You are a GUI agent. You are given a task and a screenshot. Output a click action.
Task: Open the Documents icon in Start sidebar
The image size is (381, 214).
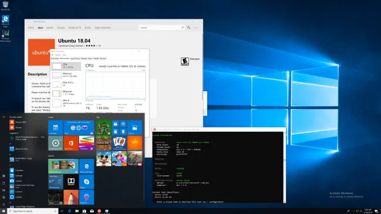[x=4, y=183]
